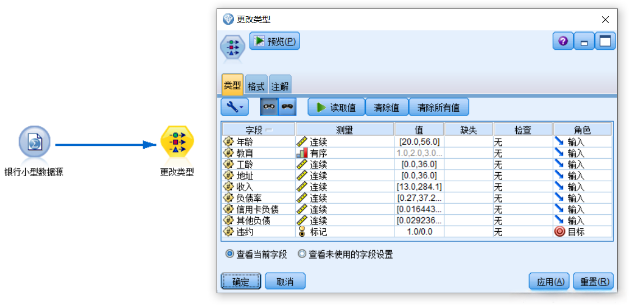The image size is (629, 308).
Task: Maximize the dialog with the window button
Action: (x=605, y=42)
